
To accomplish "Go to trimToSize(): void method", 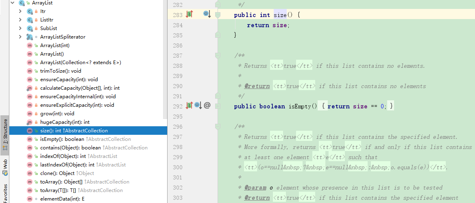I will pyautogui.click(x=61, y=71).
